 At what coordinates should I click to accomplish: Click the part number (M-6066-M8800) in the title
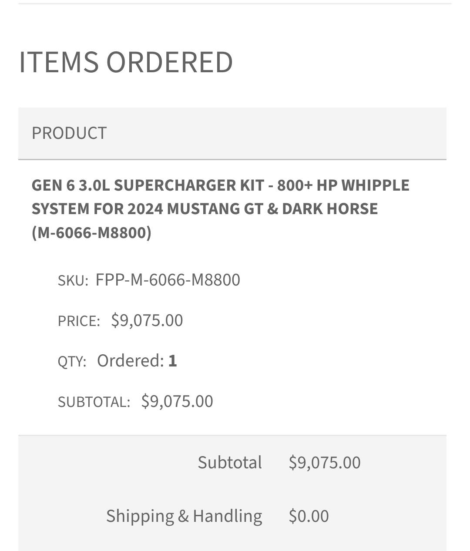(91, 233)
